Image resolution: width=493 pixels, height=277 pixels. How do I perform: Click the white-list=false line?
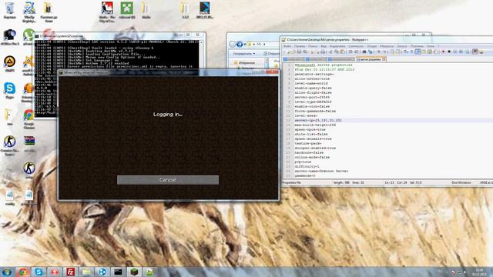point(311,134)
